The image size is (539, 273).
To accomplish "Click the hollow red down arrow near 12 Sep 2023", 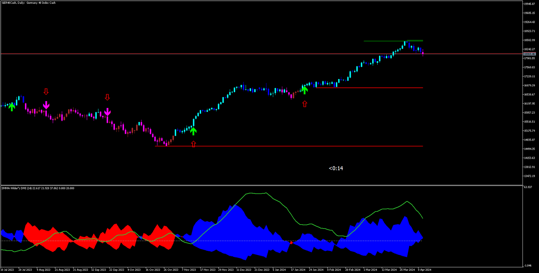I will [107, 97].
